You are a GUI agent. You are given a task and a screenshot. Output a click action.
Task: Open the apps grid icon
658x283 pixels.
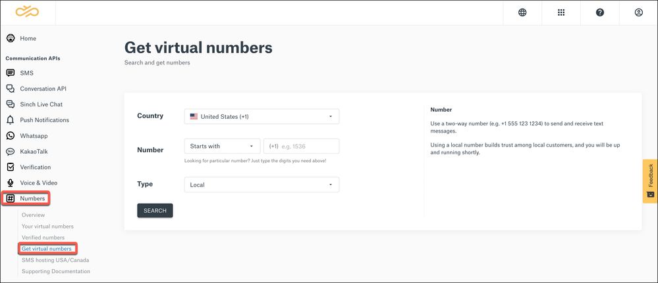coord(561,12)
